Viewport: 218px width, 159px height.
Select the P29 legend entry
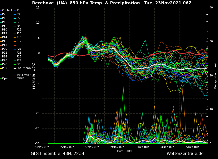(x=19, y=64)
